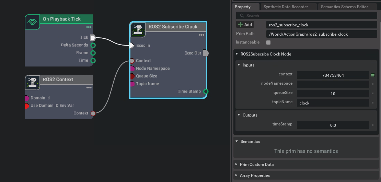Select the On Playback Tick node title
381x182 pixels.
pos(62,19)
